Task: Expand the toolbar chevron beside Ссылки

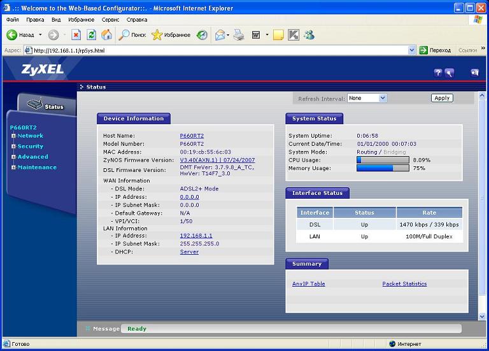Action: click(483, 48)
